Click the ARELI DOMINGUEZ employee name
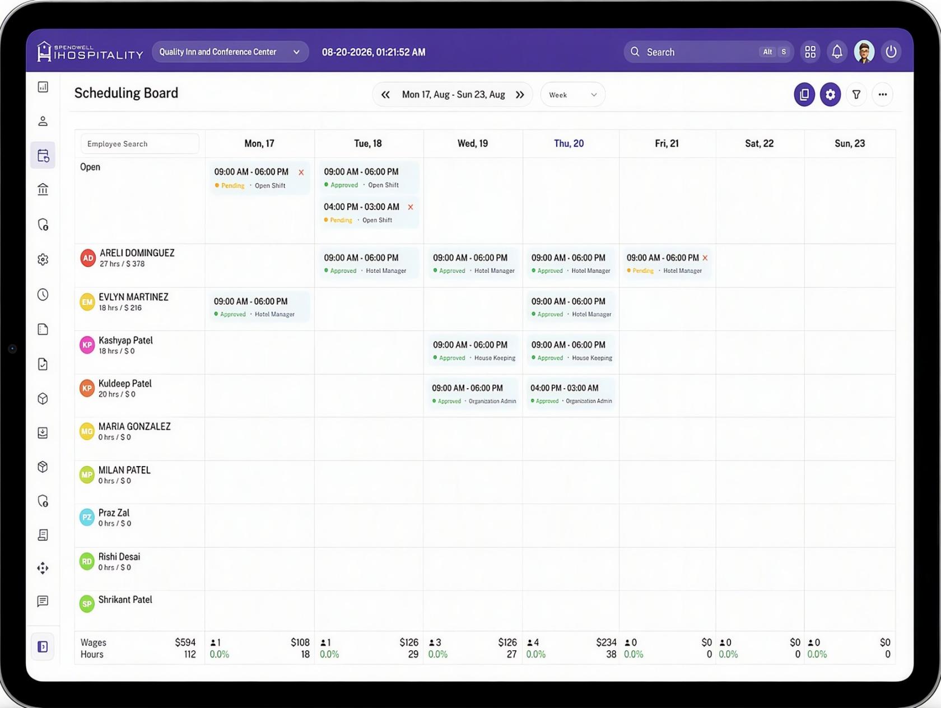The image size is (941, 708). point(137,253)
